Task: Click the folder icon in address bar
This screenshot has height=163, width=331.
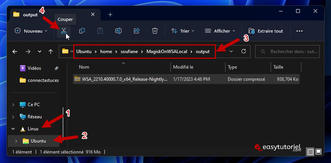Action: pyautogui.click(x=65, y=51)
